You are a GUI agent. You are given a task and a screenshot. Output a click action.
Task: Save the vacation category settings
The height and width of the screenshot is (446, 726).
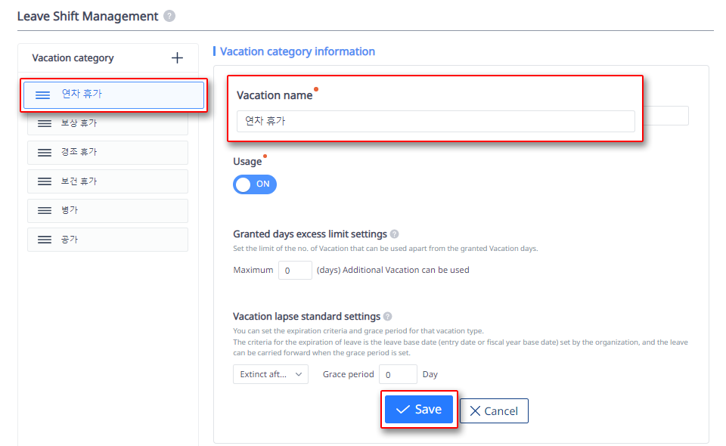click(x=419, y=410)
